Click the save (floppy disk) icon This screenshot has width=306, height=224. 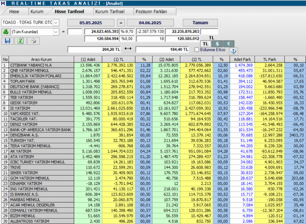tap(7, 41)
